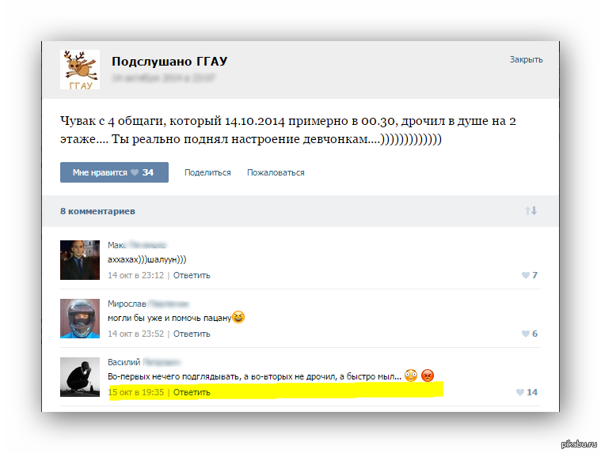
Task: Click the 8 комментариев header
Action: click(x=97, y=211)
